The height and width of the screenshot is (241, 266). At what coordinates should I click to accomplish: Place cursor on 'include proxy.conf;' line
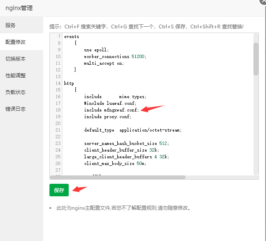107,117
